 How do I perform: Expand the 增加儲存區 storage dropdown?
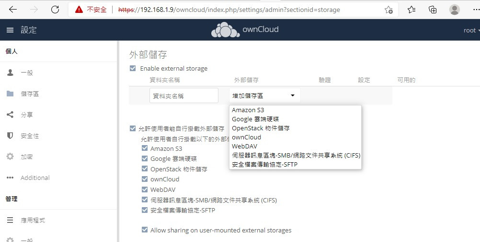[264, 95]
